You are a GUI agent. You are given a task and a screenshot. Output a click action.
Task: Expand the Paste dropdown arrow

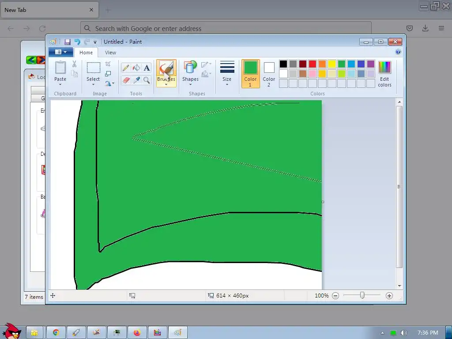[60, 85]
